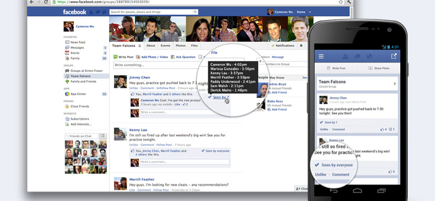The image size is (435, 201).
Task: Open friend requests icon in desktop header
Action: coord(91,12)
